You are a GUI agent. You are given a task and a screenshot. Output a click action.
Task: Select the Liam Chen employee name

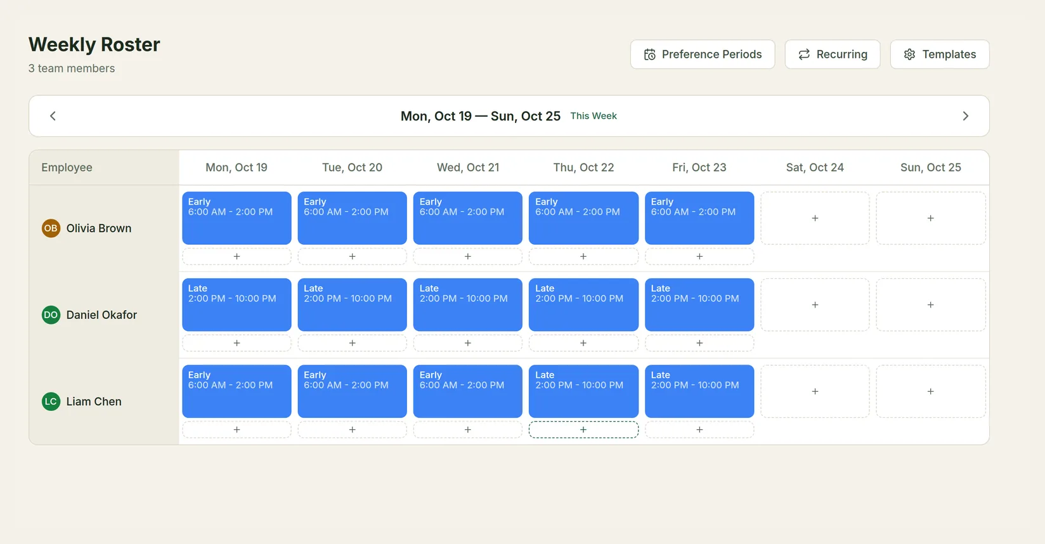[x=94, y=401]
